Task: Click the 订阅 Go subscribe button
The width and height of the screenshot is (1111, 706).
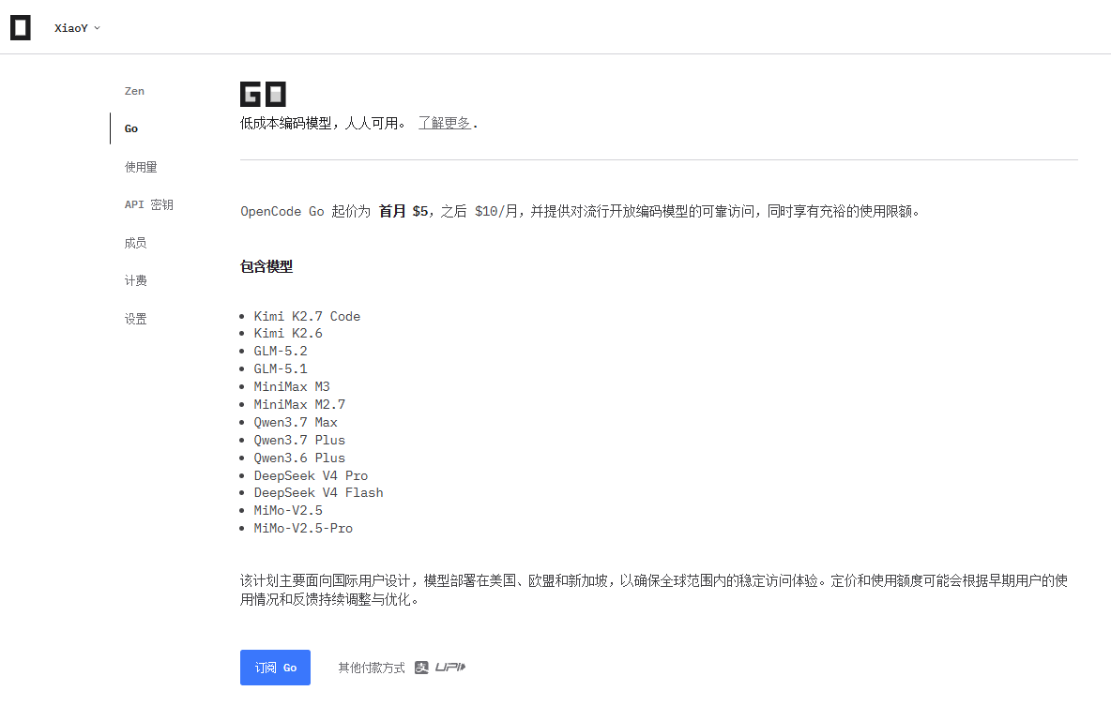Action: pos(275,667)
